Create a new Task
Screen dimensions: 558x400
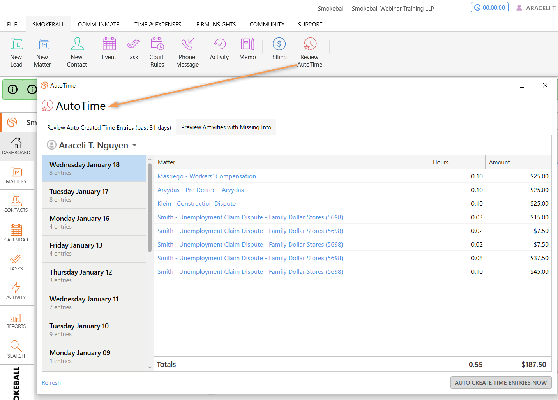click(133, 49)
